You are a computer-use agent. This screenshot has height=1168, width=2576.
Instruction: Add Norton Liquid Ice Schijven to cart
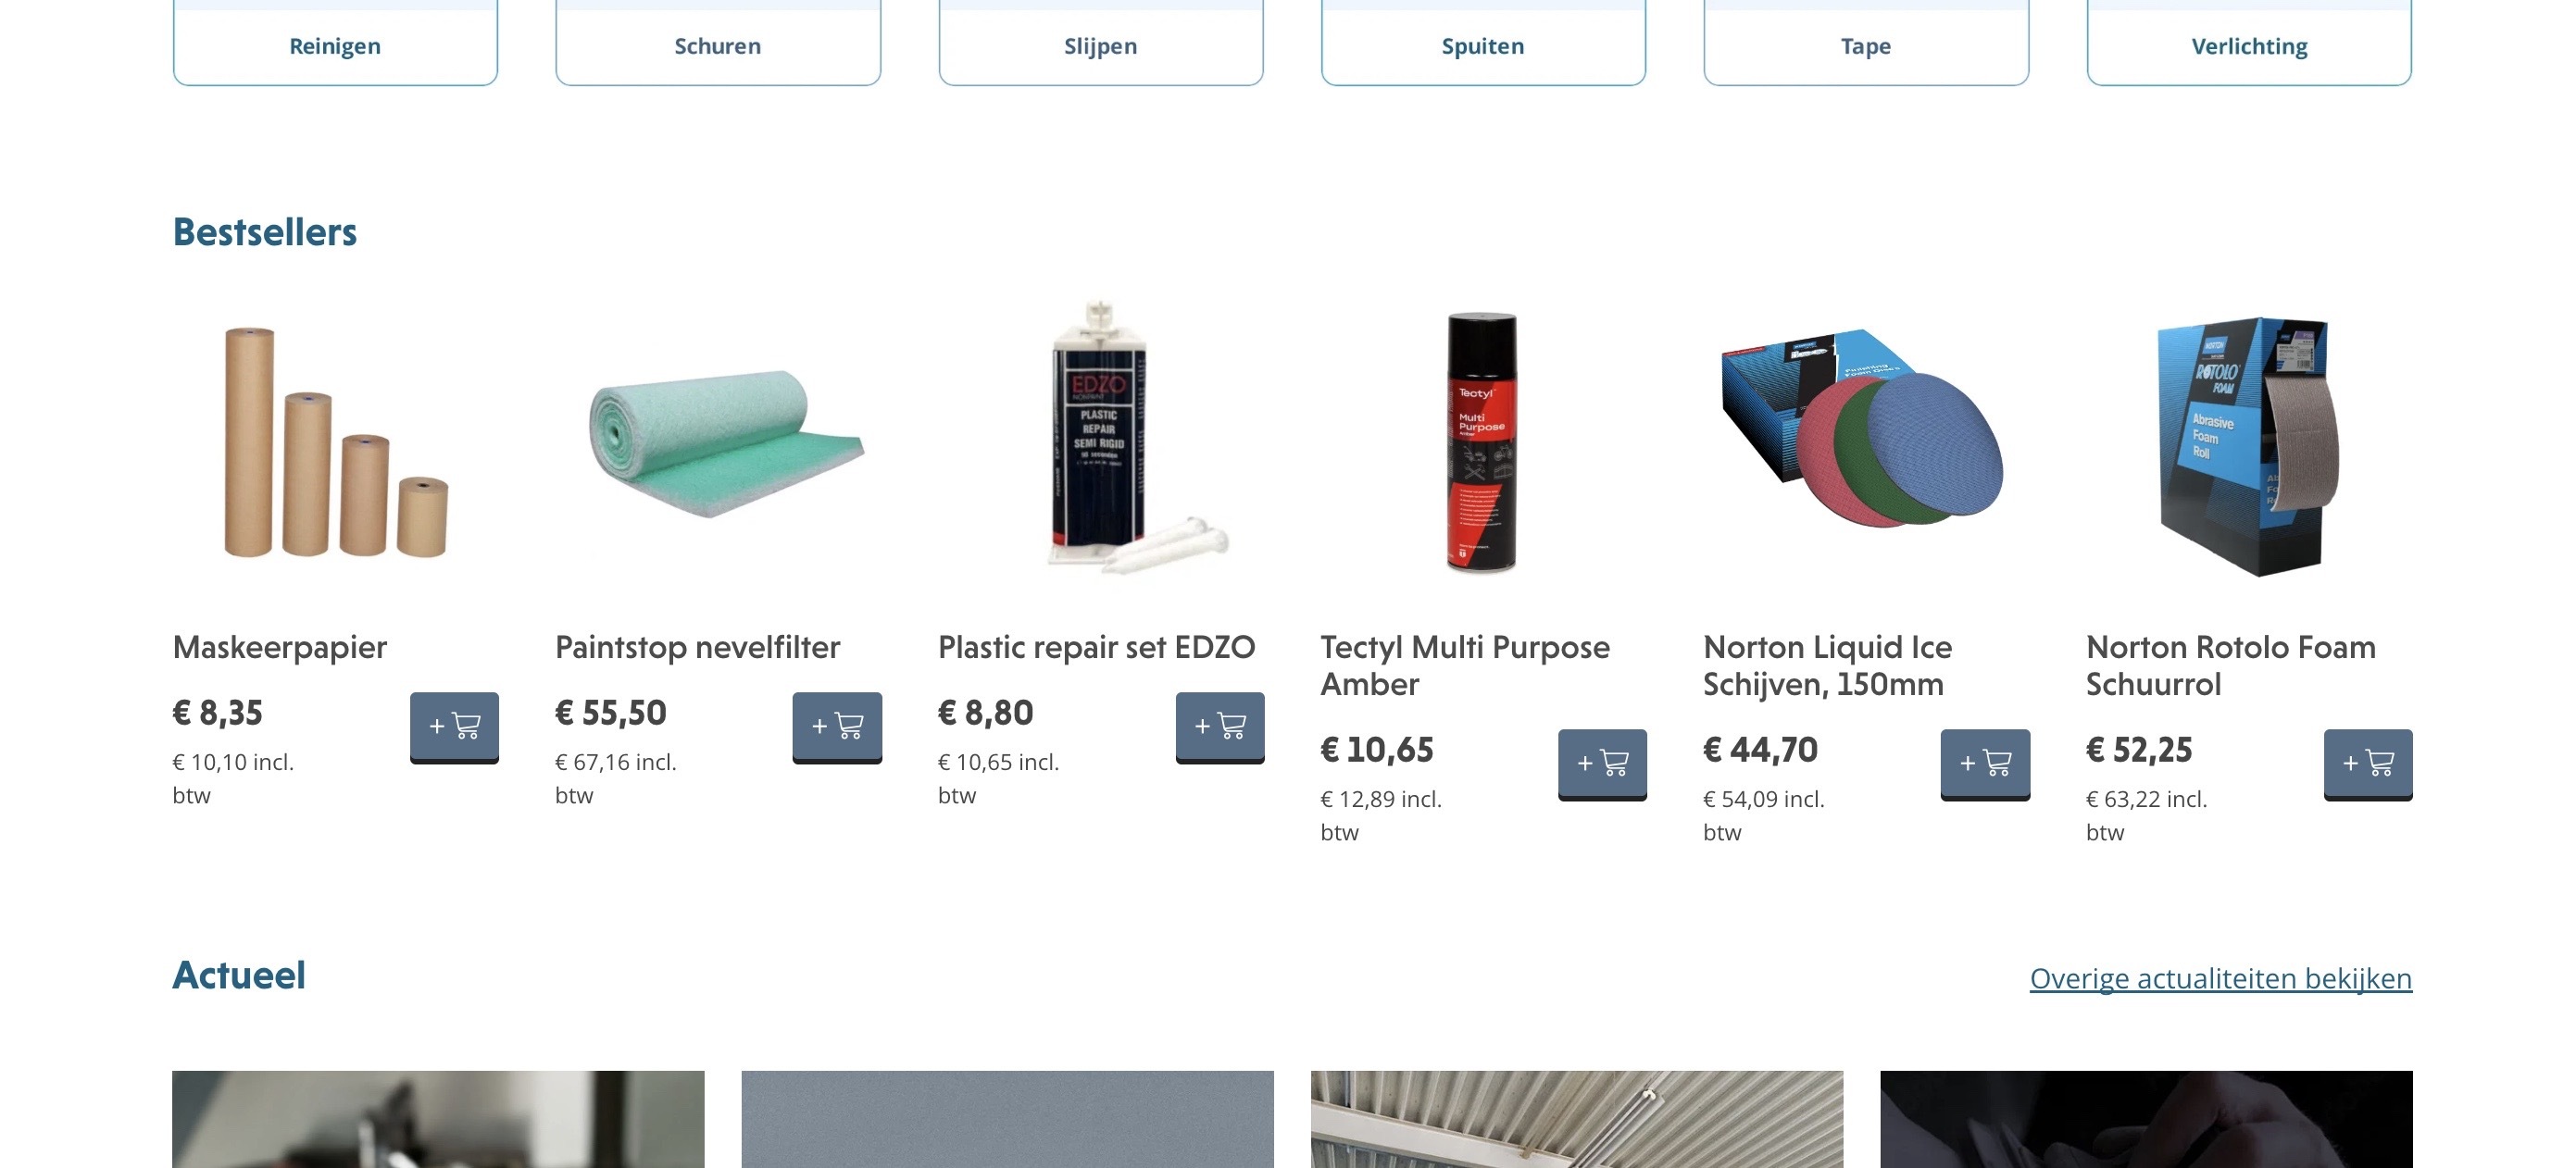tap(1985, 764)
